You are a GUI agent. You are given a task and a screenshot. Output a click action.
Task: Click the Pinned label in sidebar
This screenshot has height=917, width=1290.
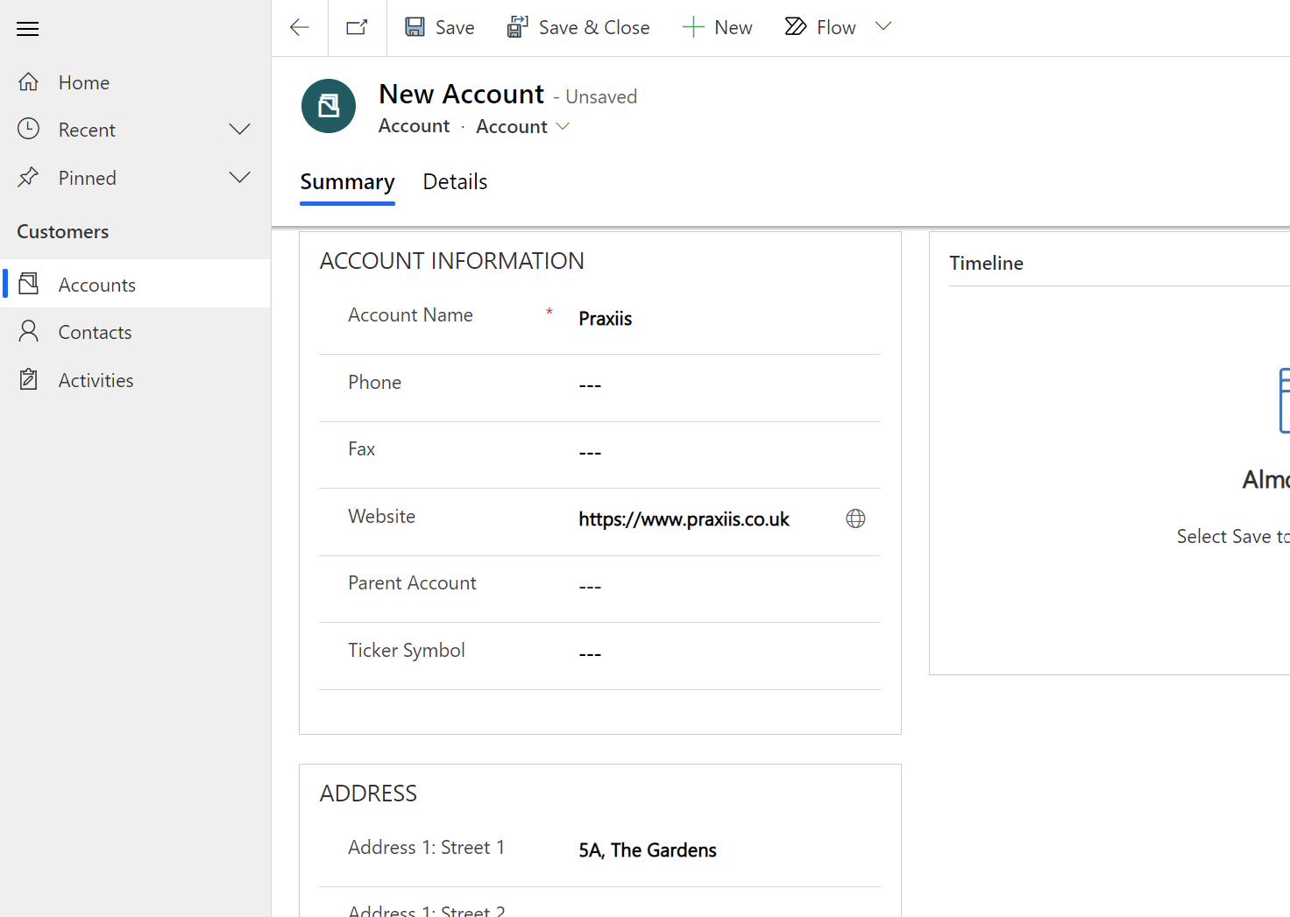pos(87,178)
